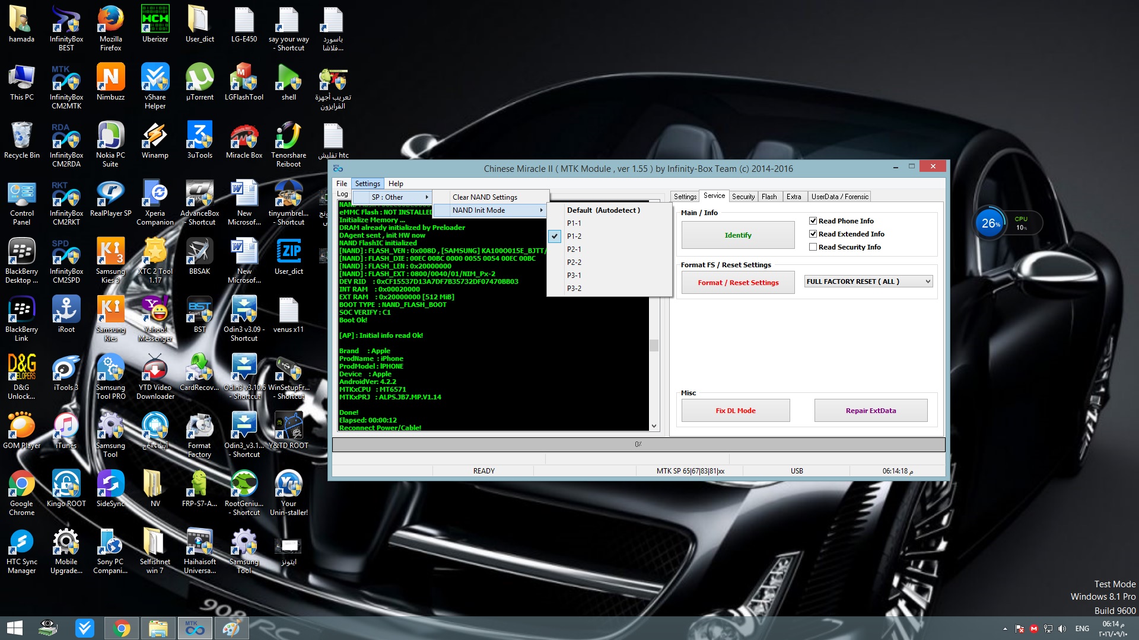Toggle the Read Extended Info checkbox
This screenshot has width=1139, height=640.
pos(813,234)
